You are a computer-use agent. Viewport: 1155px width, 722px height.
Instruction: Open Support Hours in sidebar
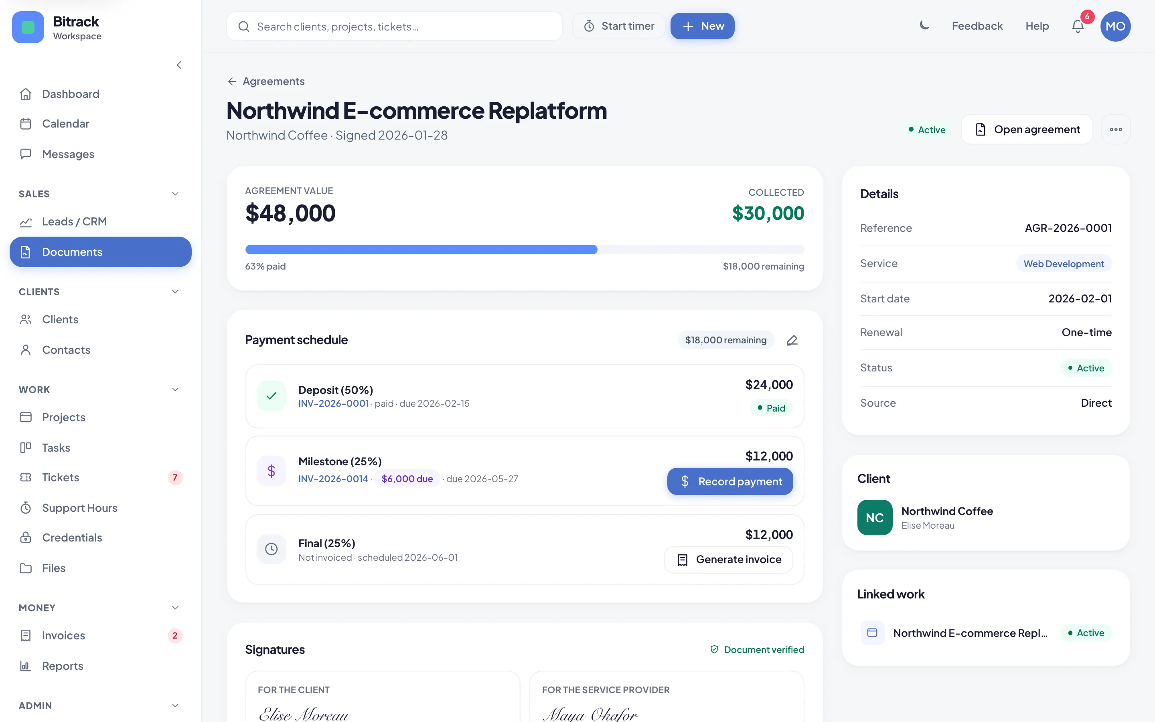click(100, 507)
